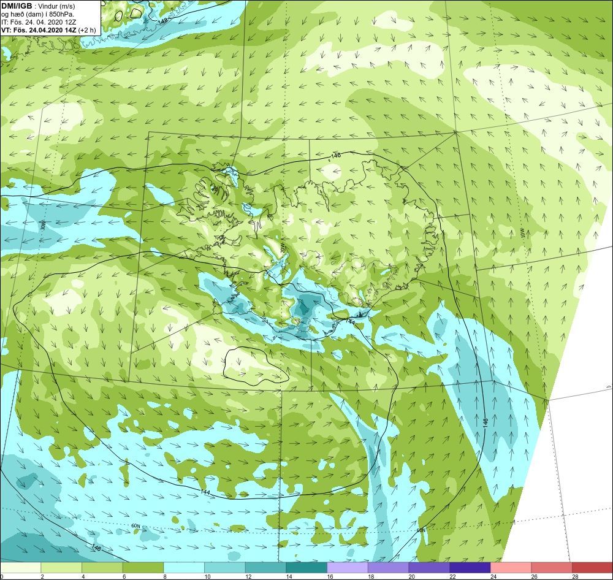Click the pale cream 0–2 m/s legend swatch
Screen dimensions: 613x580
(20, 567)
